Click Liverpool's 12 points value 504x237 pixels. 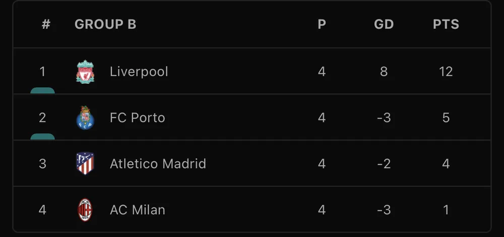coord(446,71)
